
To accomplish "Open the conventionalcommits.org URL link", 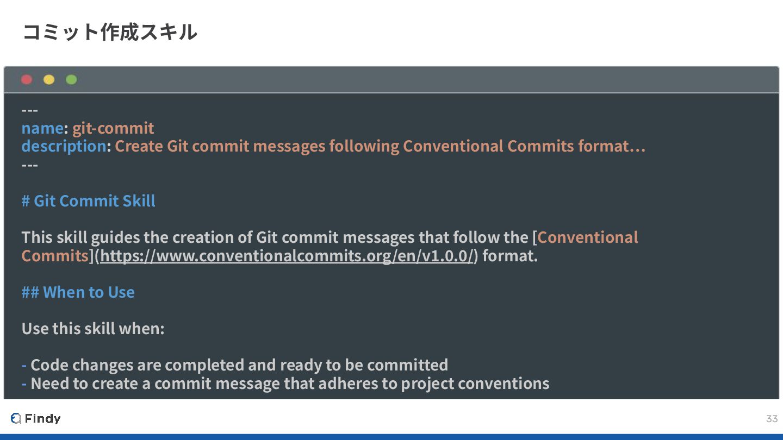I will [287, 255].
